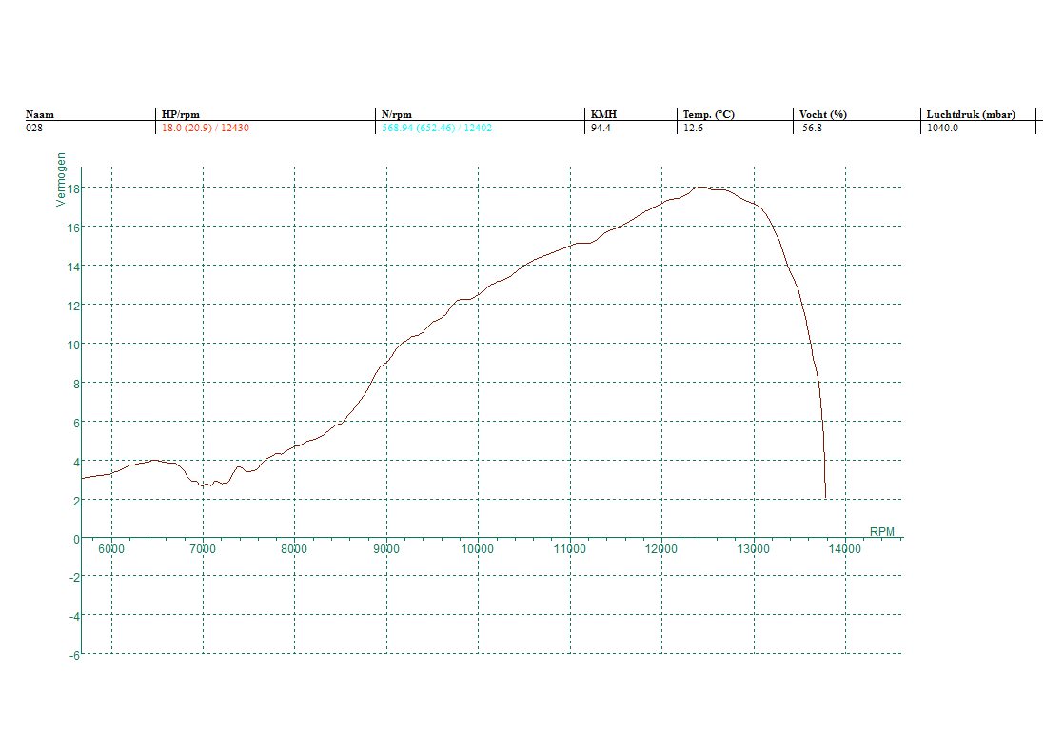Click the 9000 tick on the RPM axis
The image size is (1064, 752).
click(386, 549)
